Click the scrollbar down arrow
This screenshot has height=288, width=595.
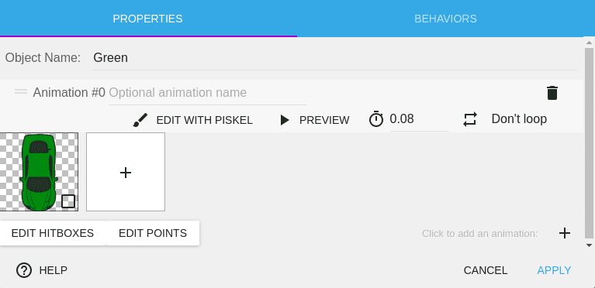pyautogui.click(x=589, y=245)
